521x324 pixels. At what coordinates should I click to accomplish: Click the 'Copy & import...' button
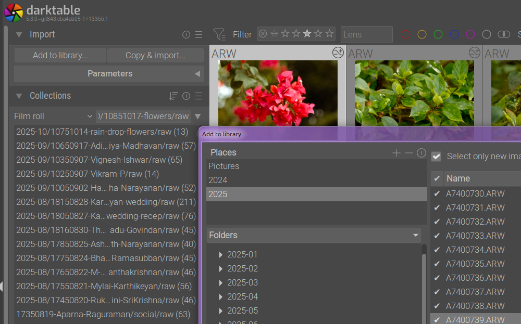(x=155, y=56)
